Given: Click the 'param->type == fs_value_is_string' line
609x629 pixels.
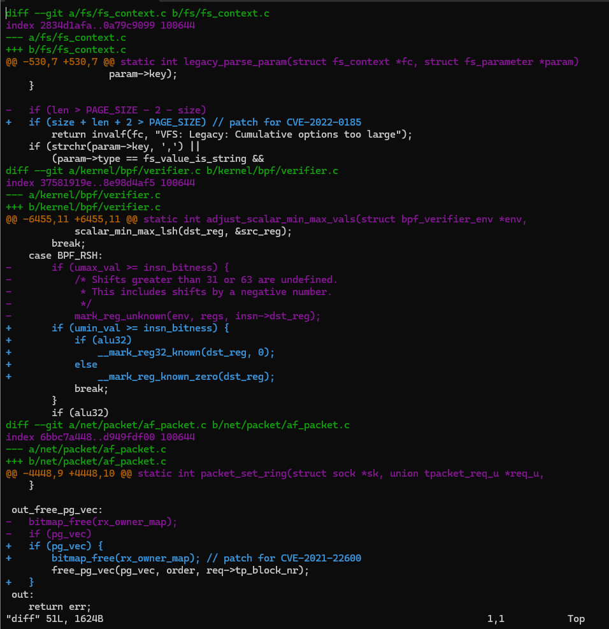Looking at the screenshot, I should pyautogui.click(x=157, y=159).
